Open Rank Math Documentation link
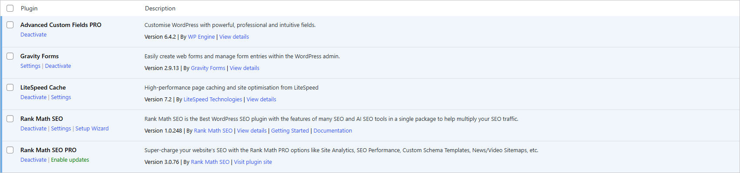The width and height of the screenshot is (740, 173). coord(333,131)
